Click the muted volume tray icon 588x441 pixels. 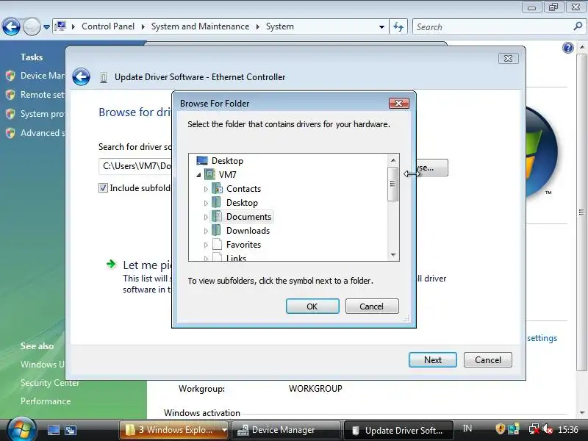click(x=548, y=429)
